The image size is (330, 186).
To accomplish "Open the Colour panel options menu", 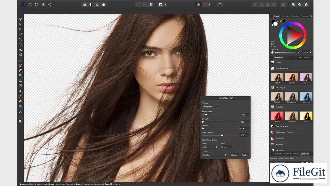I will [311, 16].
